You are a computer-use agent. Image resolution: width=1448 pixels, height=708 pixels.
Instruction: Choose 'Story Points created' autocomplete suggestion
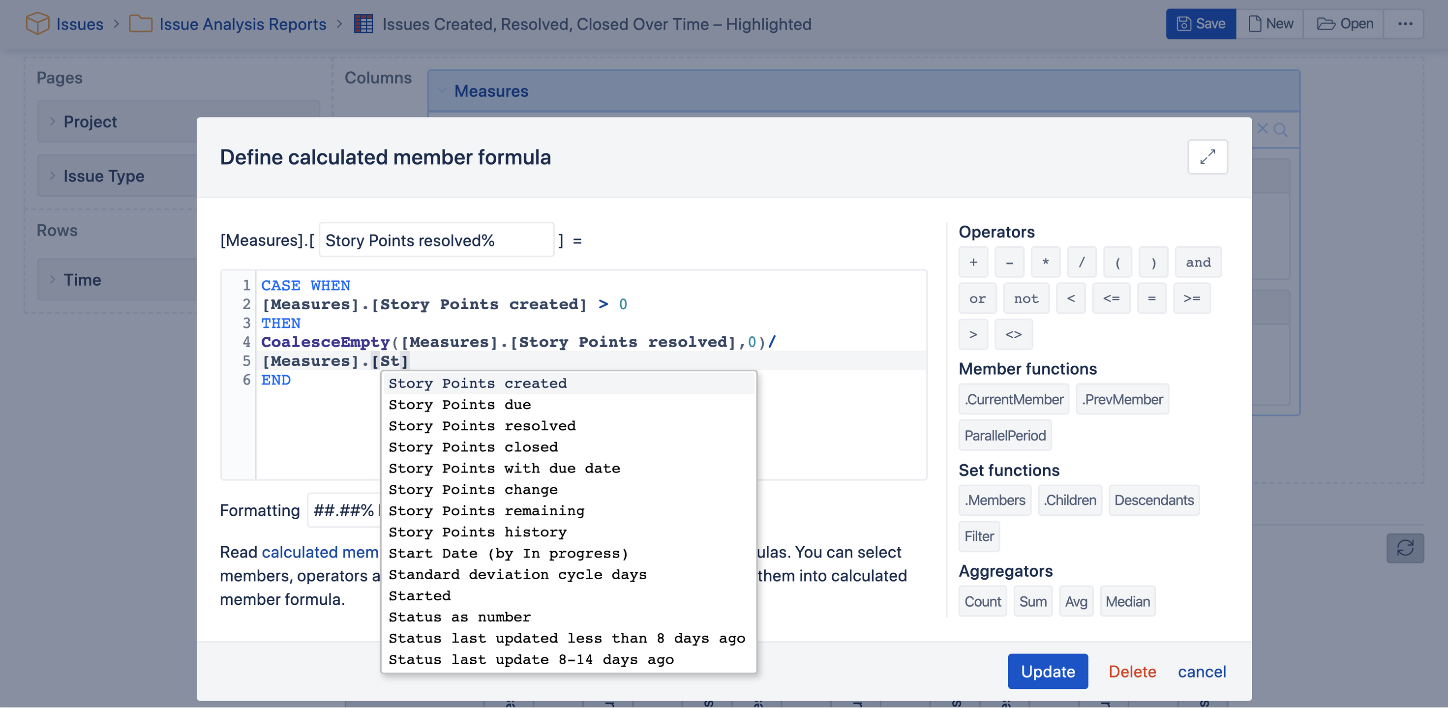point(477,383)
